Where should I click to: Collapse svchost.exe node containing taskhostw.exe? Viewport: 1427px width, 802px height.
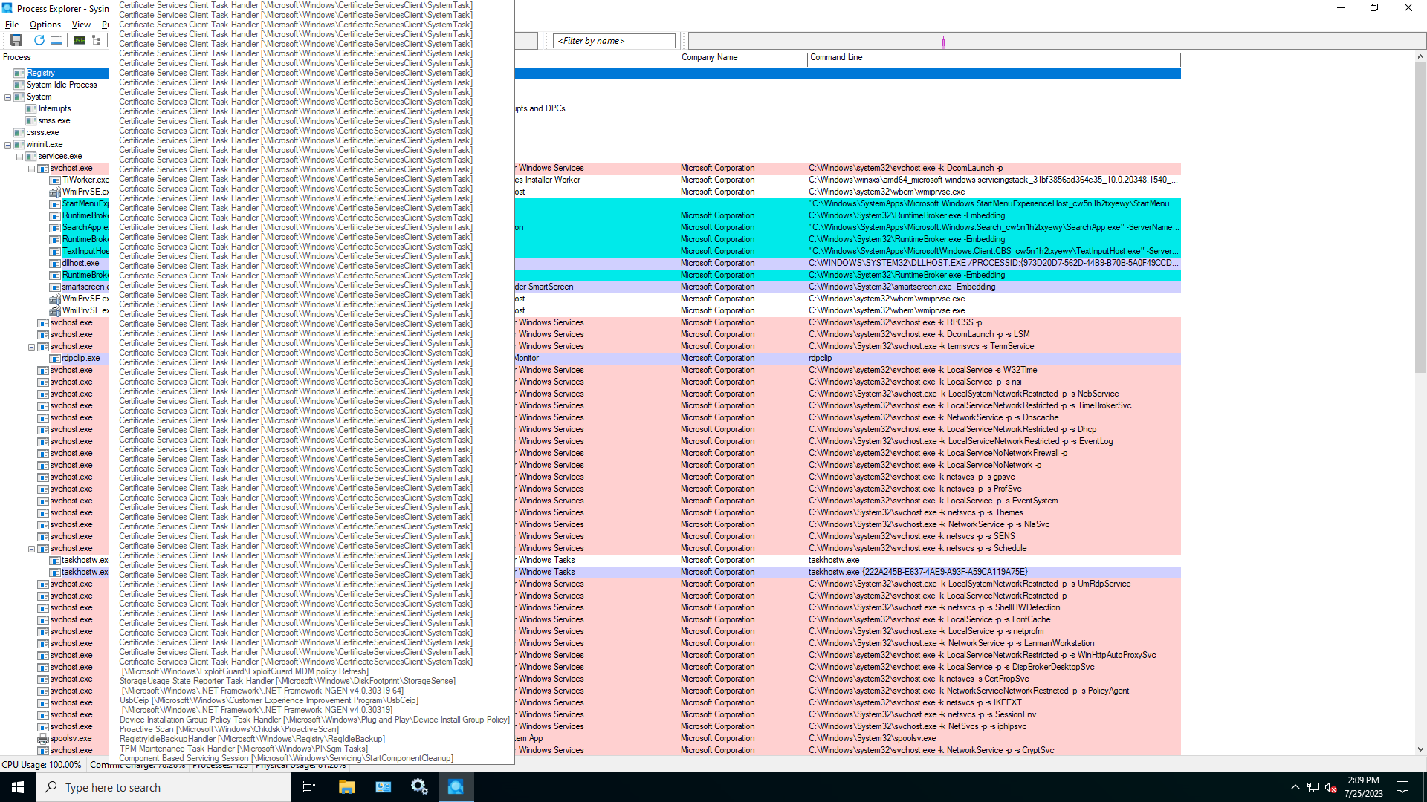pos(32,549)
